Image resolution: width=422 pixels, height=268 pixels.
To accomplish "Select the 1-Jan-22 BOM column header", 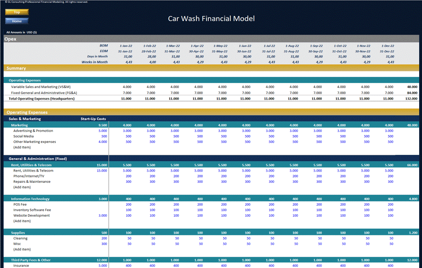I will (125, 45).
